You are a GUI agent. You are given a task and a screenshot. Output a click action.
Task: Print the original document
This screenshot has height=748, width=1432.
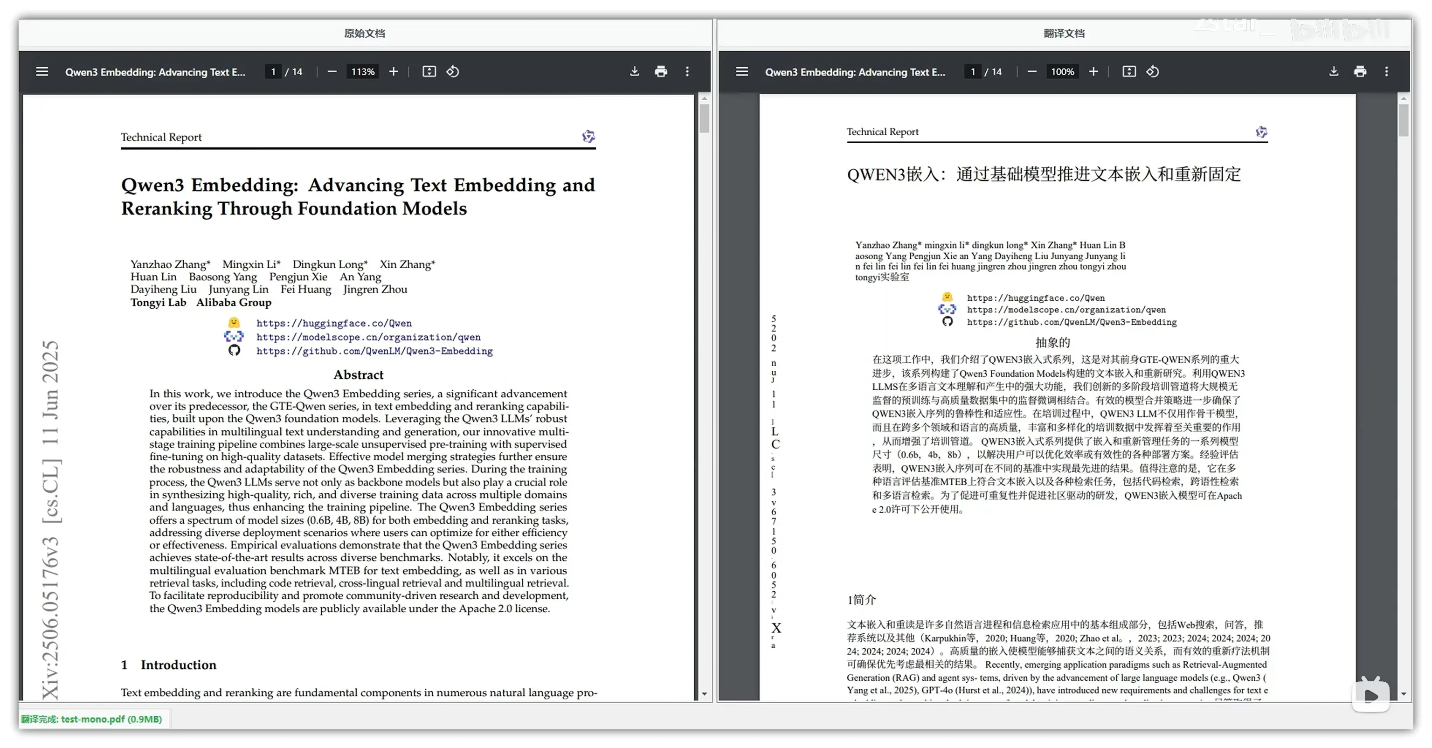coord(661,71)
